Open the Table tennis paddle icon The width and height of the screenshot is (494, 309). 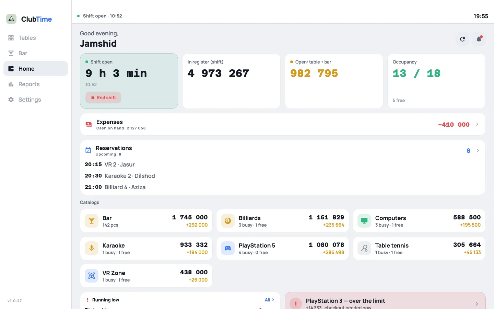[x=364, y=248]
